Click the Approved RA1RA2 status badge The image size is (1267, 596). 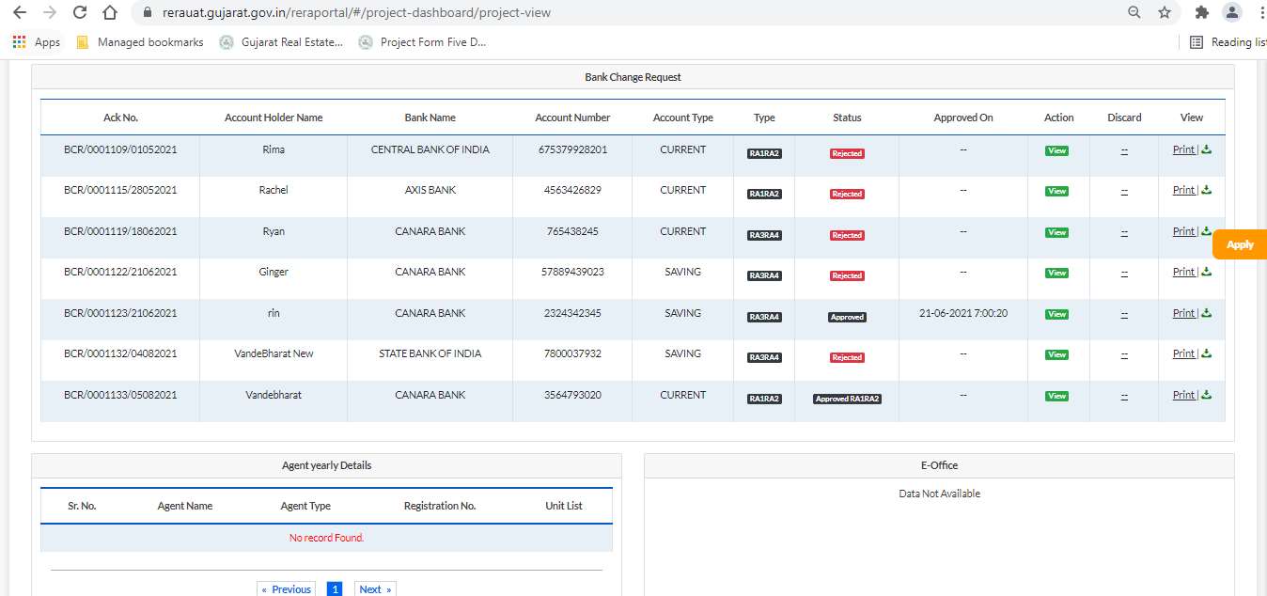coord(847,399)
